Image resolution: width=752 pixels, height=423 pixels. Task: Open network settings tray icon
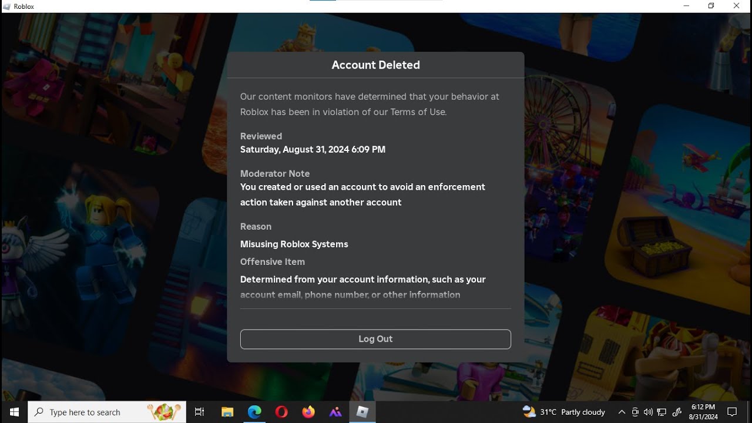(x=662, y=412)
